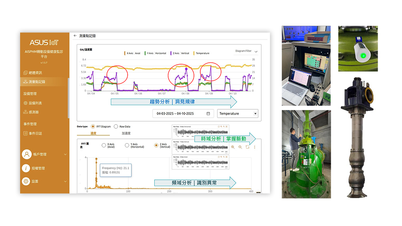Click the FFT chart zoom-out magnifier
This screenshot has height=226, width=402.
pos(240,147)
